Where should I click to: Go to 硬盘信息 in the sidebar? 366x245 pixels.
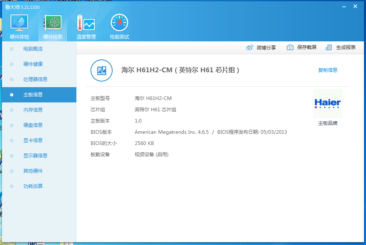click(x=33, y=125)
